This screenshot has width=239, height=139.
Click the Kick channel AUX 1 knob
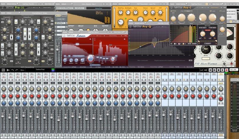(x=4, y=89)
